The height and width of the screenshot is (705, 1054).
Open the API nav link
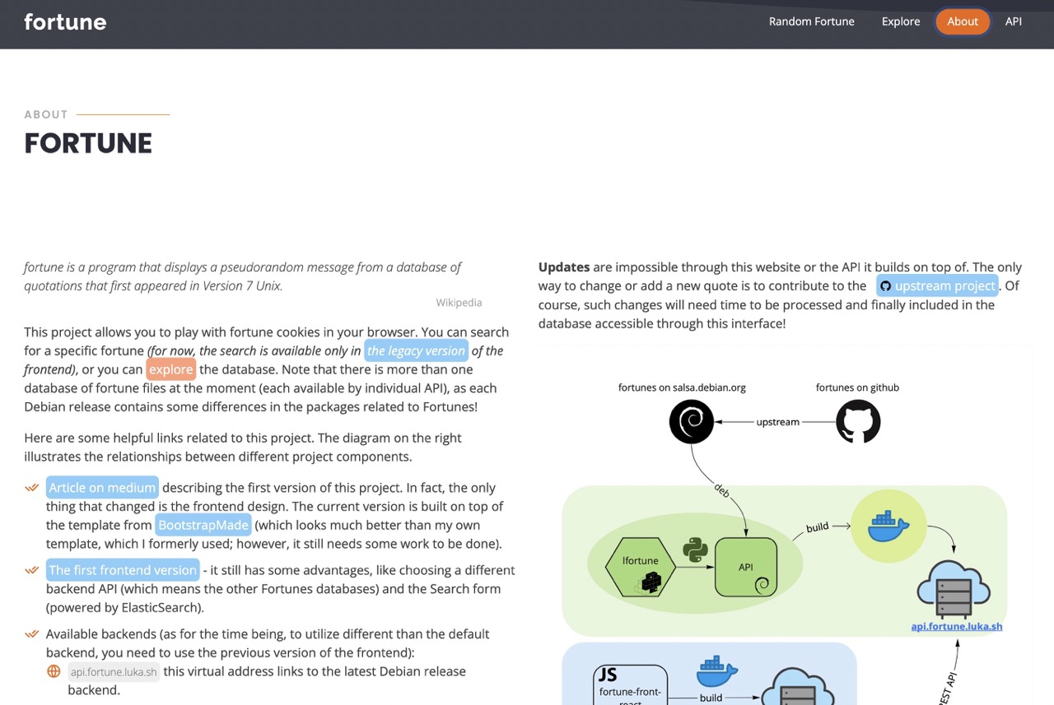[x=1013, y=21]
